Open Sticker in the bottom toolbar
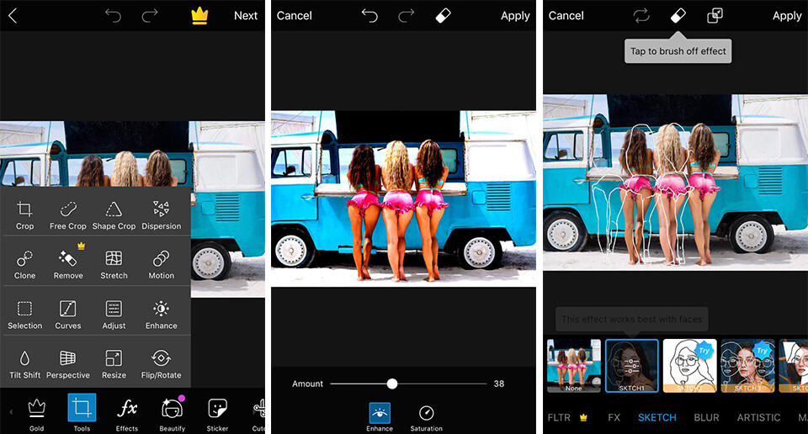808x434 pixels. click(x=217, y=415)
